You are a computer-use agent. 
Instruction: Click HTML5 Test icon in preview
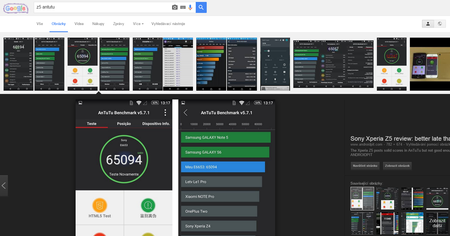pyautogui.click(x=100, y=205)
